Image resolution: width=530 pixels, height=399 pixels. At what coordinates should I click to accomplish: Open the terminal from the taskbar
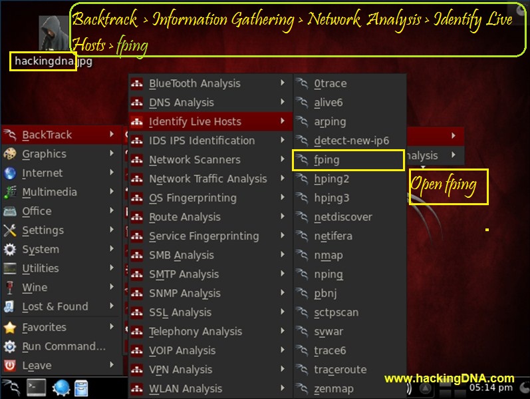click(37, 388)
